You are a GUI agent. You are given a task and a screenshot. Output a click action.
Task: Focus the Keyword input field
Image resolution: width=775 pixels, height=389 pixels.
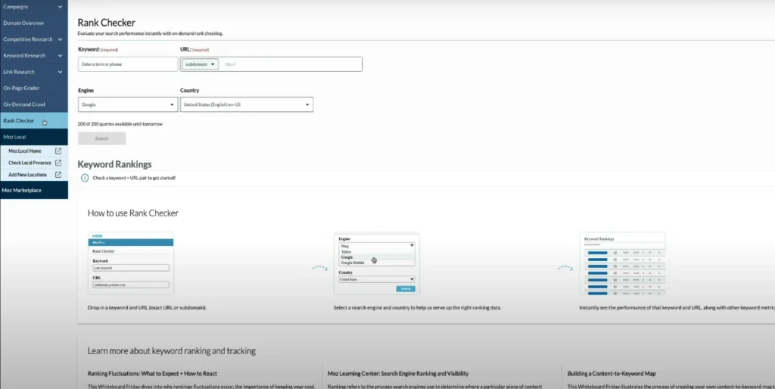pyautogui.click(x=128, y=64)
